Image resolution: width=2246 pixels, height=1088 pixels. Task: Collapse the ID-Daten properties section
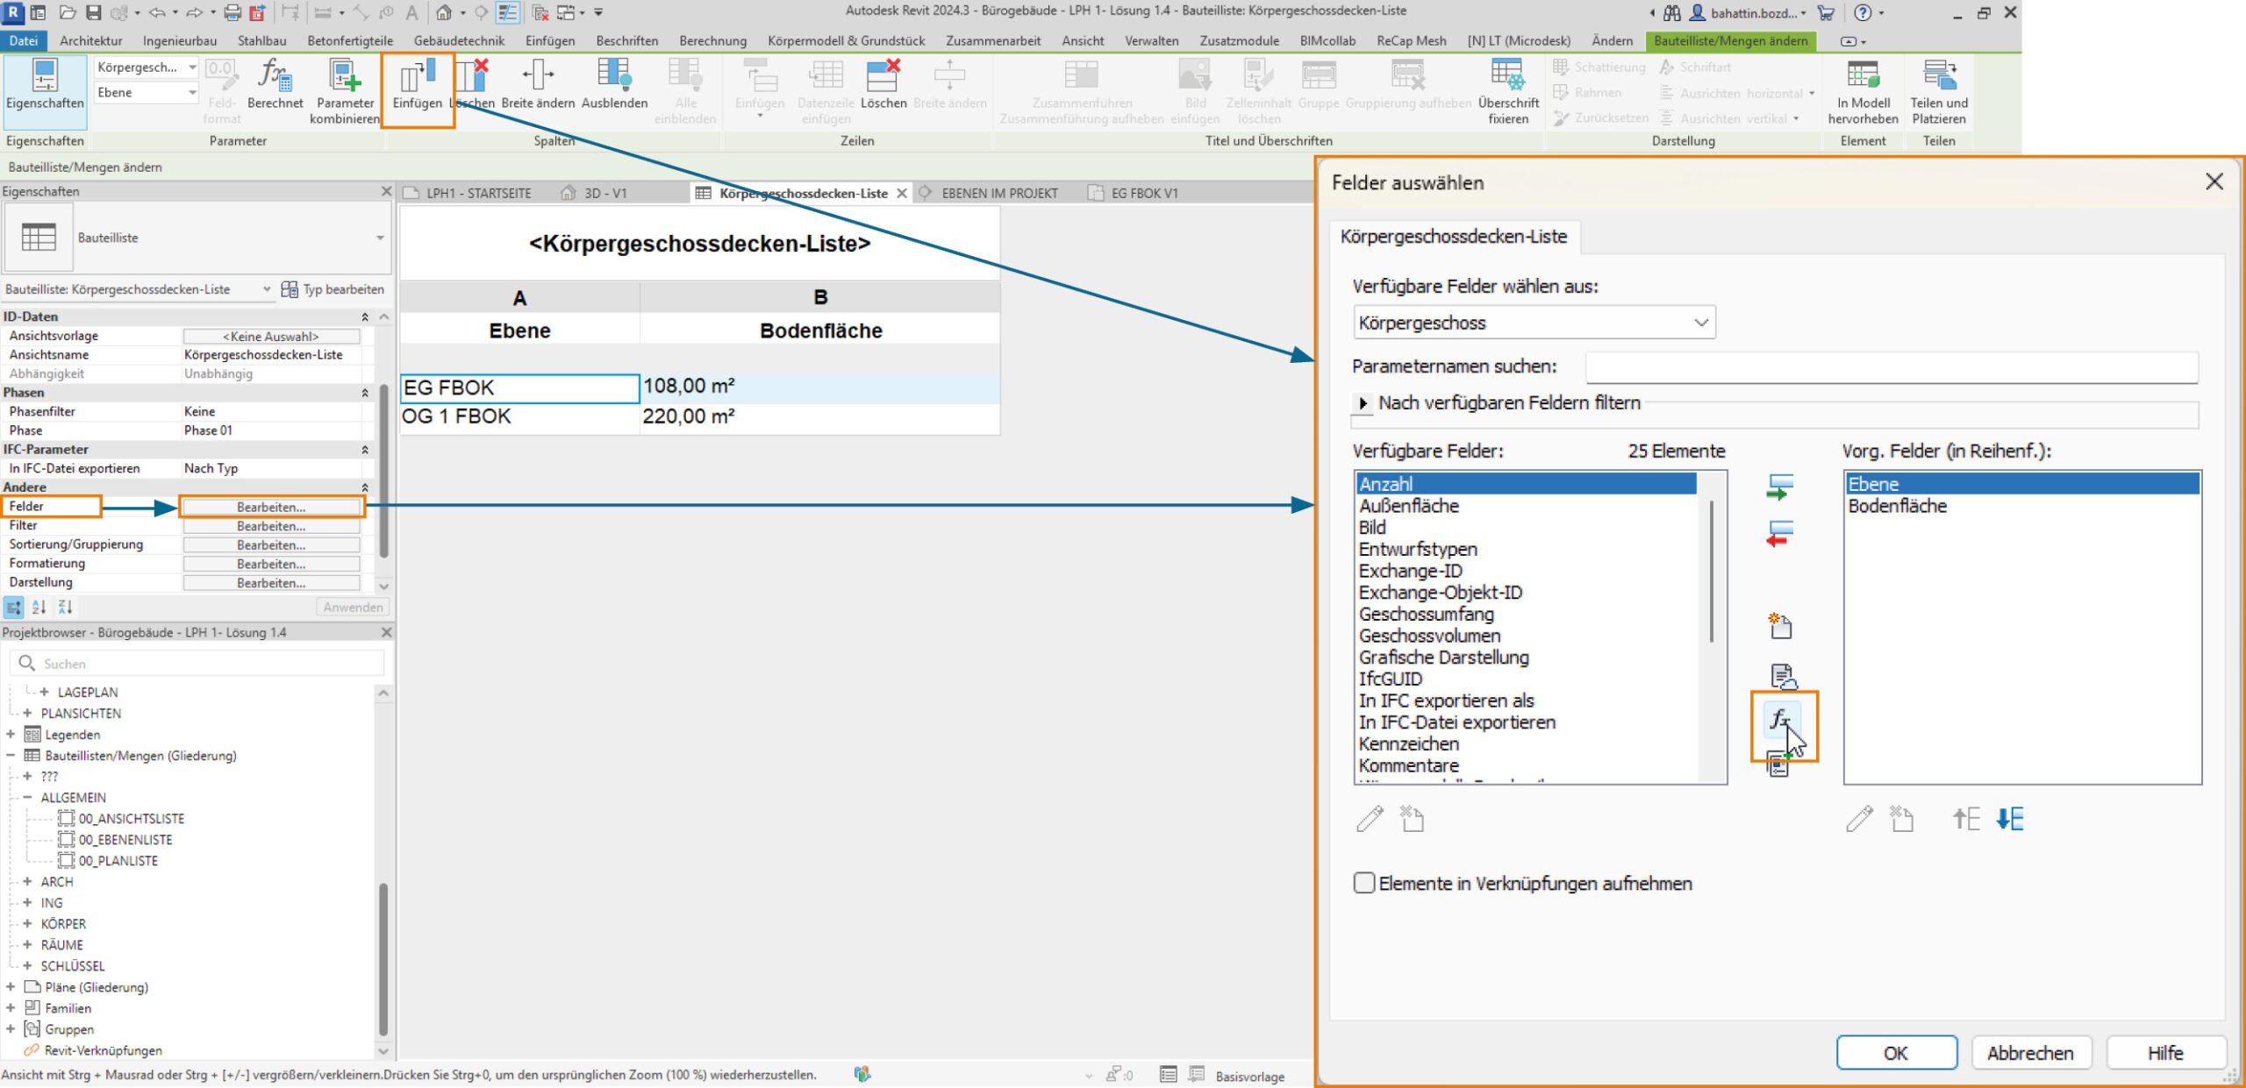pos(365,316)
